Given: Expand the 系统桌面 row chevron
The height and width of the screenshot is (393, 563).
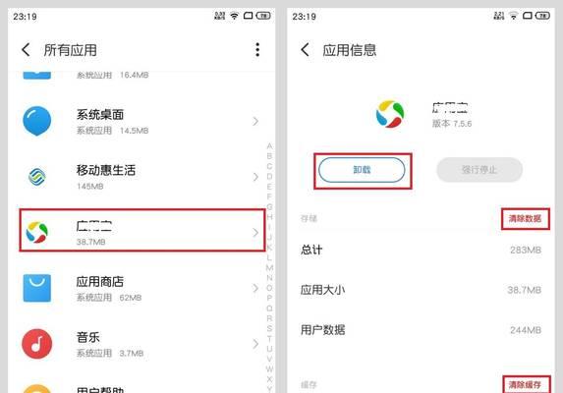Looking at the screenshot, I should (255, 121).
